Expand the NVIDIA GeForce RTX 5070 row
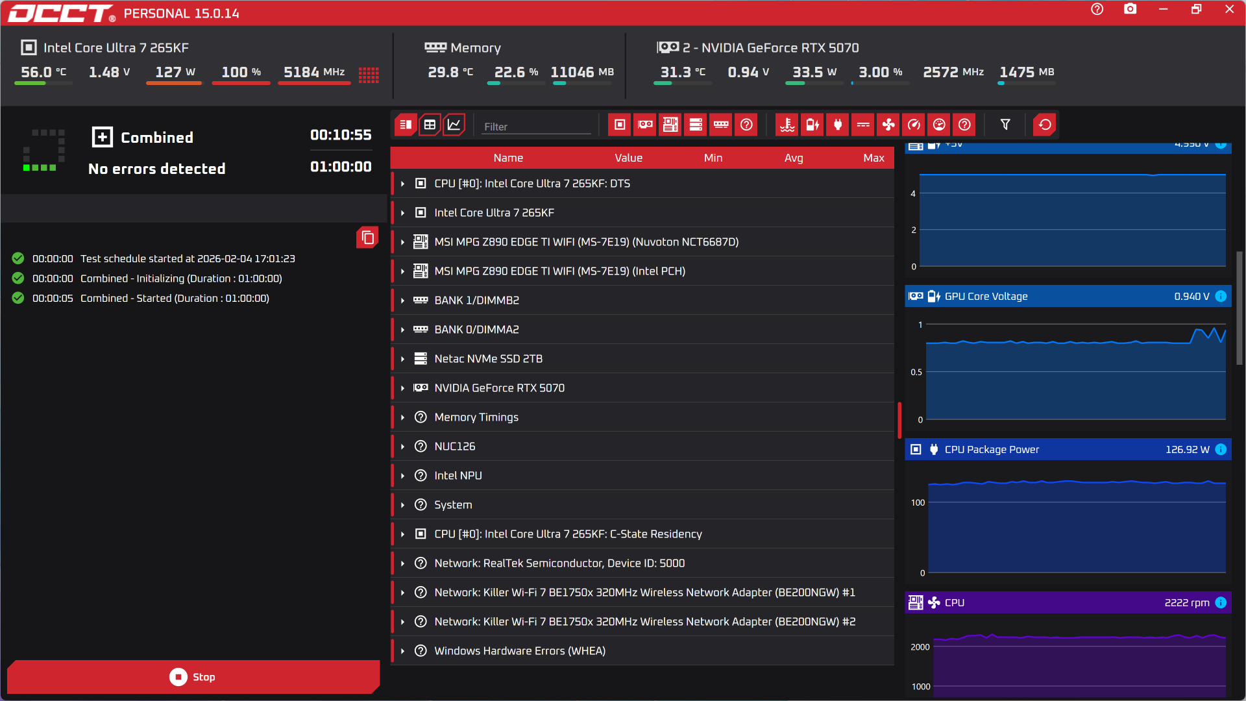 tap(403, 388)
